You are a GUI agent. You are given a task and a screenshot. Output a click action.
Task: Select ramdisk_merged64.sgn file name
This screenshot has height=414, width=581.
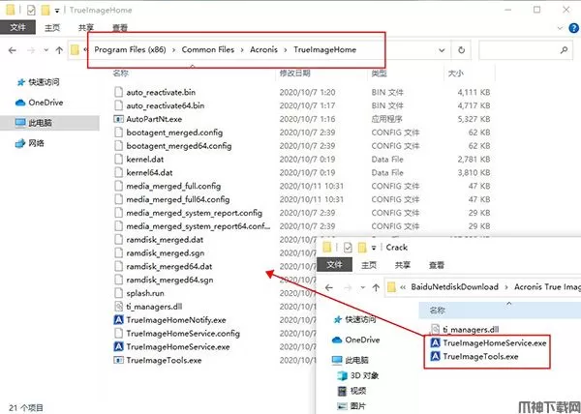[169, 280]
